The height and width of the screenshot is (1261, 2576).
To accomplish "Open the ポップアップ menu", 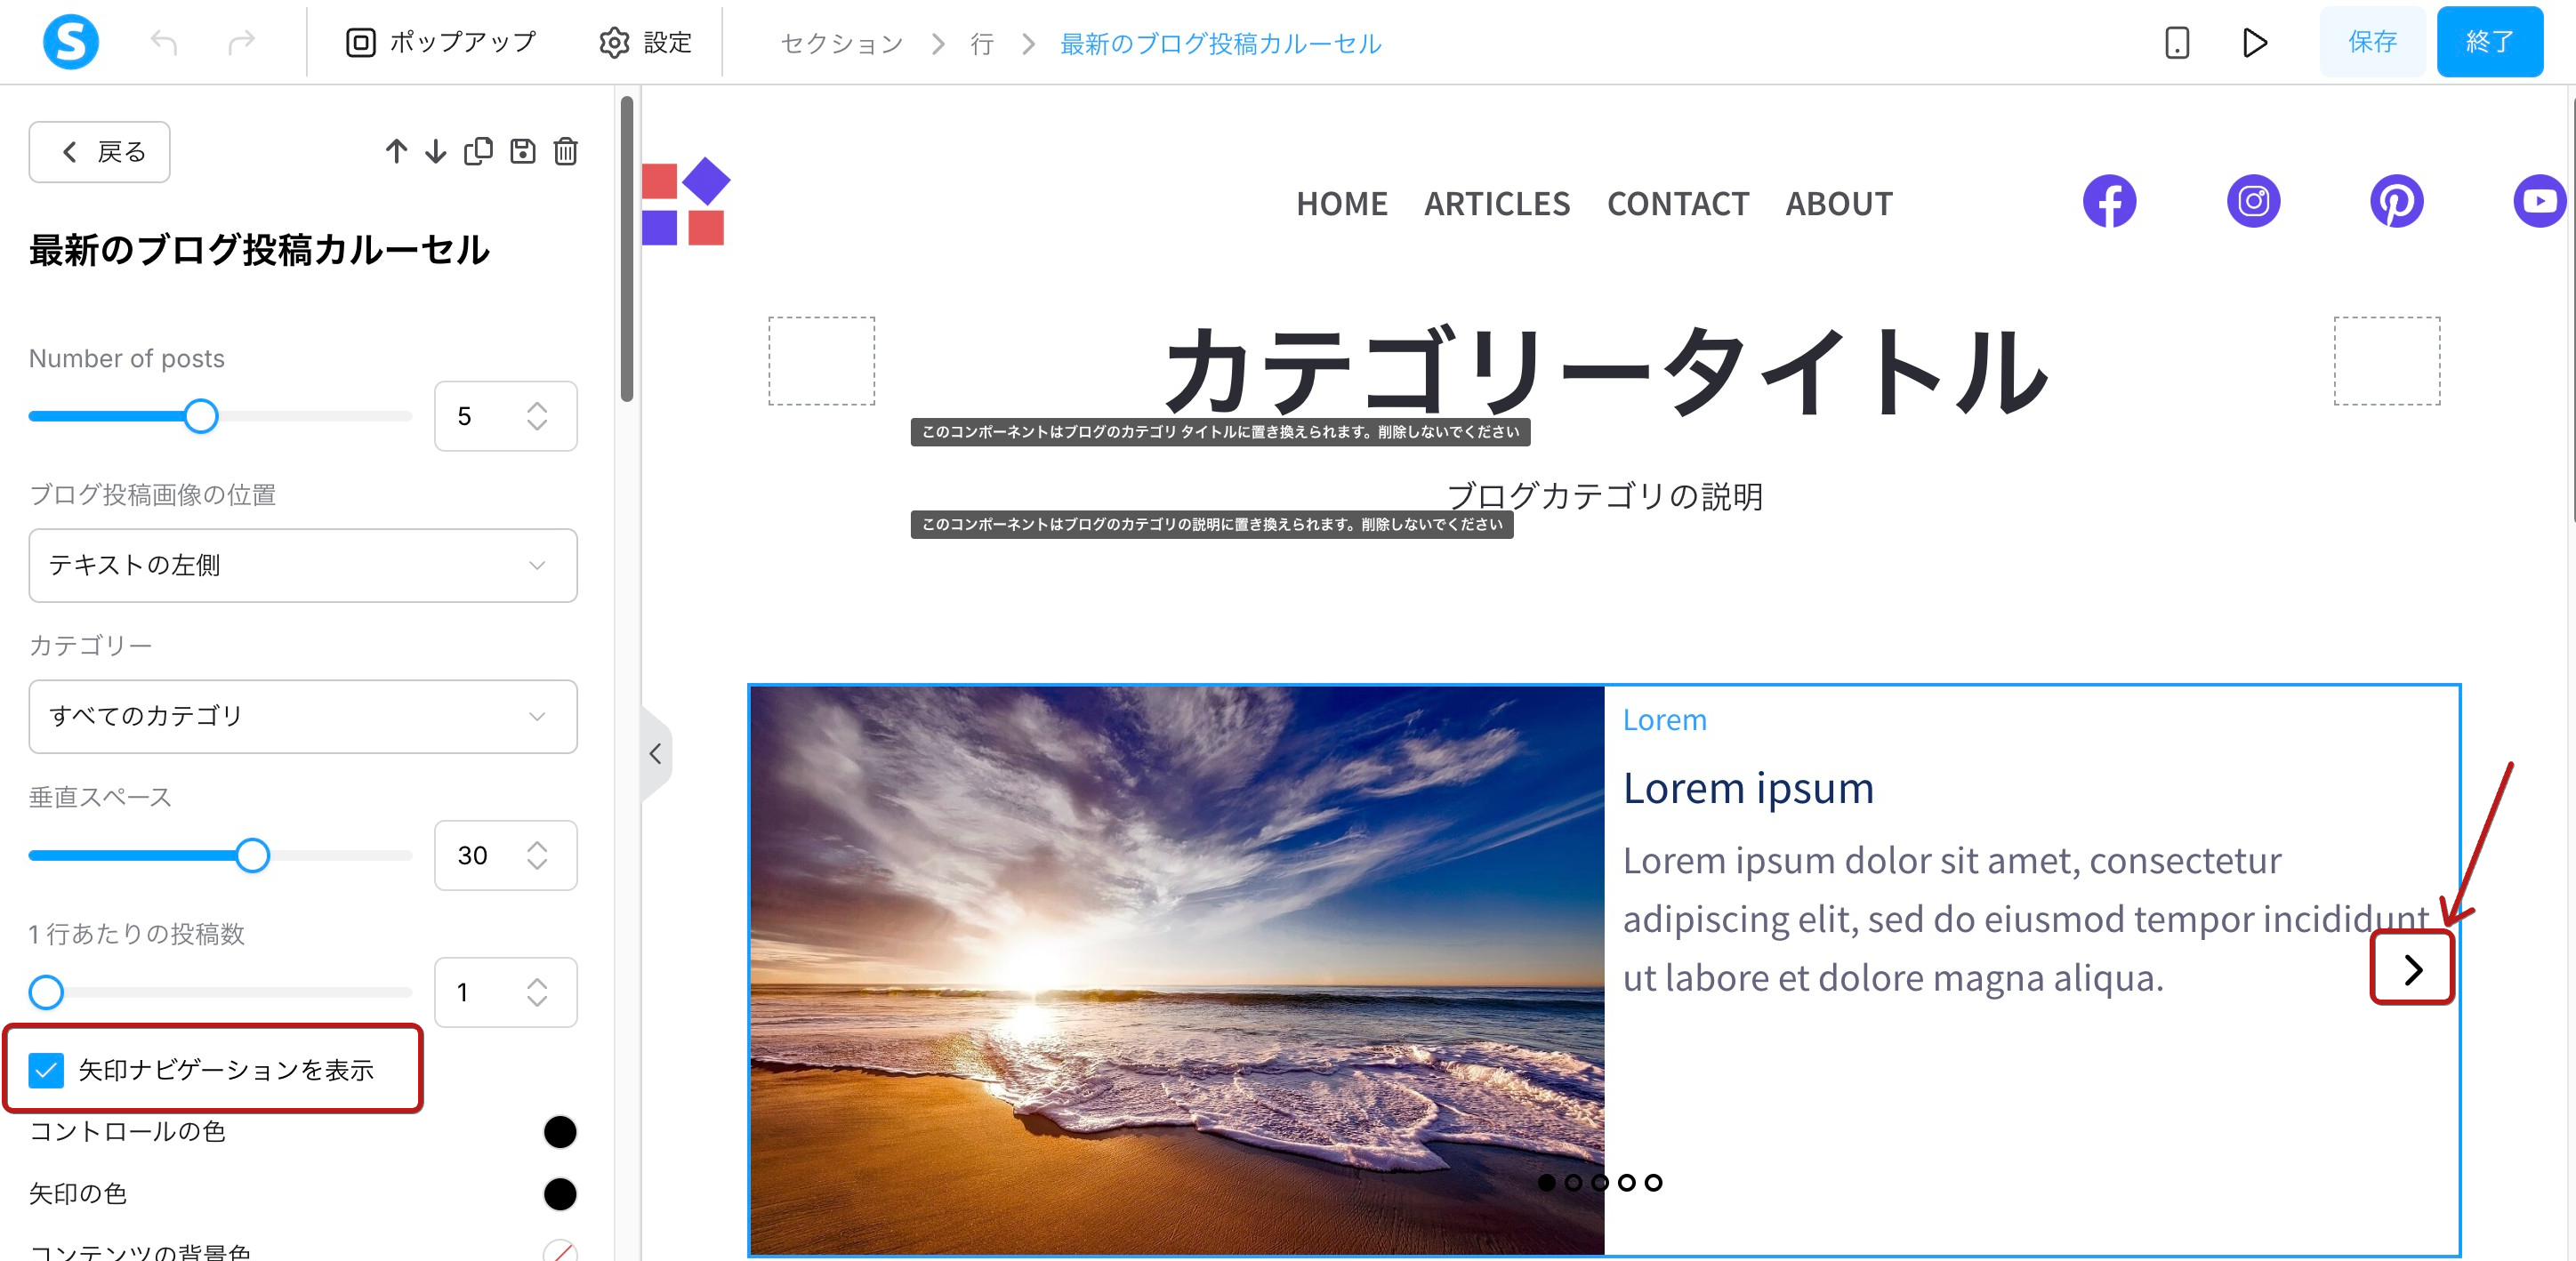I will [x=441, y=42].
